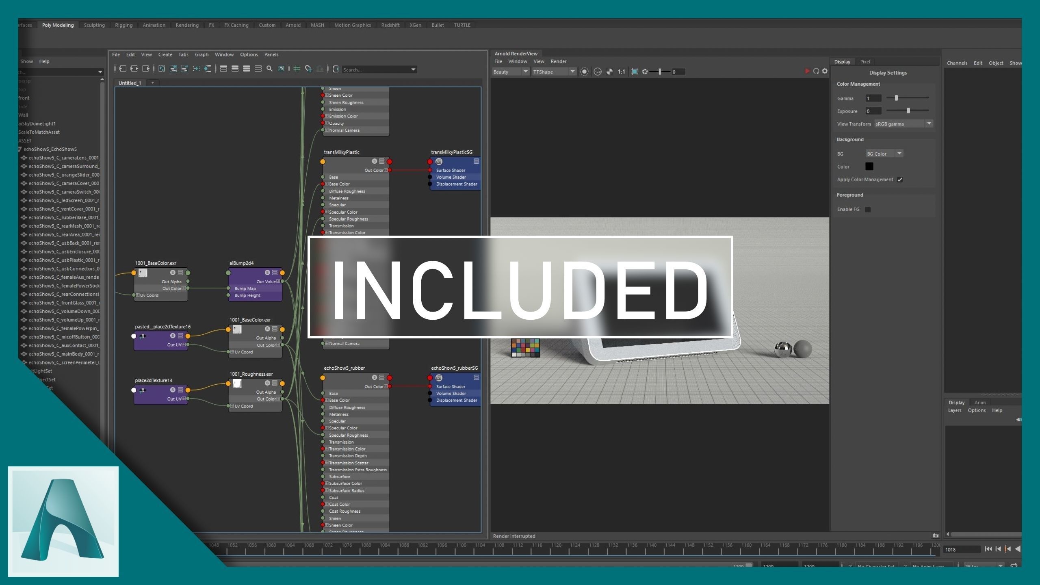Click the background Color black swatch
The width and height of the screenshot is (1040, 585).
869,167
